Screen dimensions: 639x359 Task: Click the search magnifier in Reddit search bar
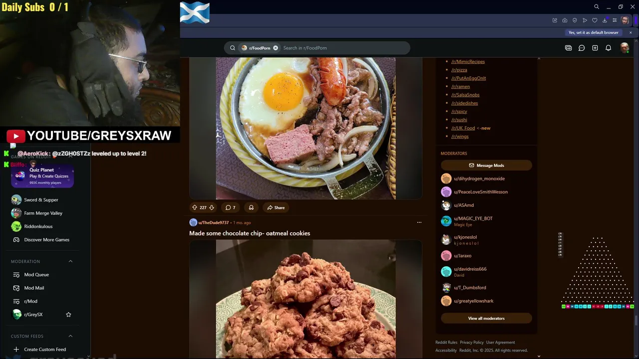pyautogui.click(x=233, y=48)
